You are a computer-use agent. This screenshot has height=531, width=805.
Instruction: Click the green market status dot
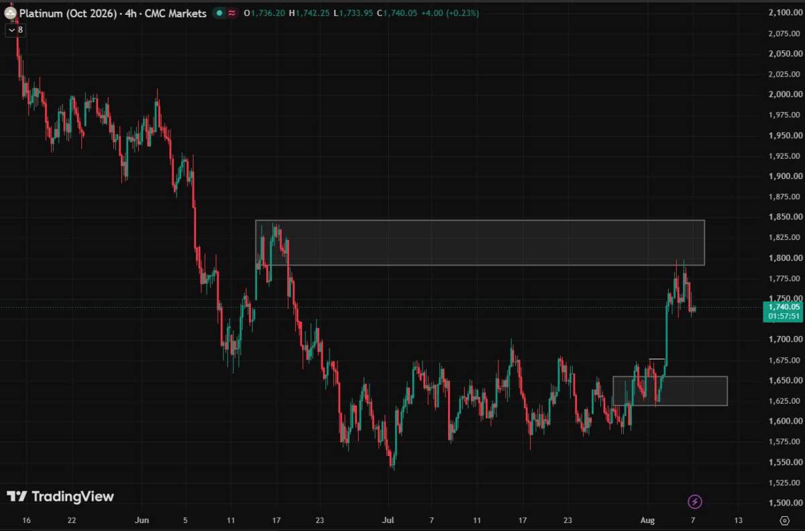pos(219,13)
